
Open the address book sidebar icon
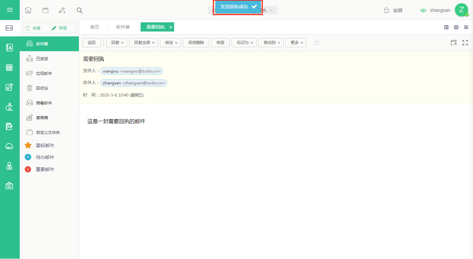(x=10, y=48)
